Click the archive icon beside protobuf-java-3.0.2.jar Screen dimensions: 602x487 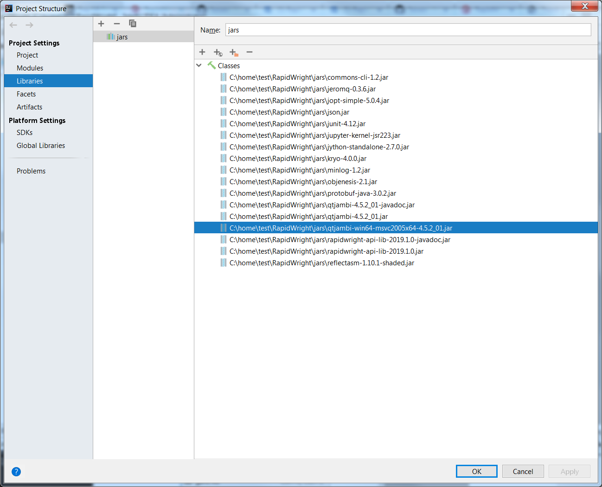[x=224, y=193]
